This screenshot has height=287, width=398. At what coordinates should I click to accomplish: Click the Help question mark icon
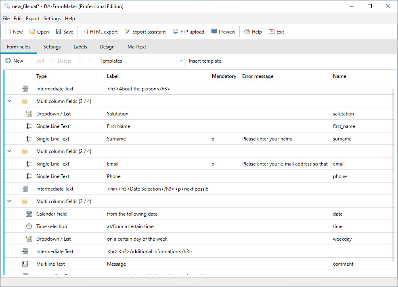click(x=247, y=32)
